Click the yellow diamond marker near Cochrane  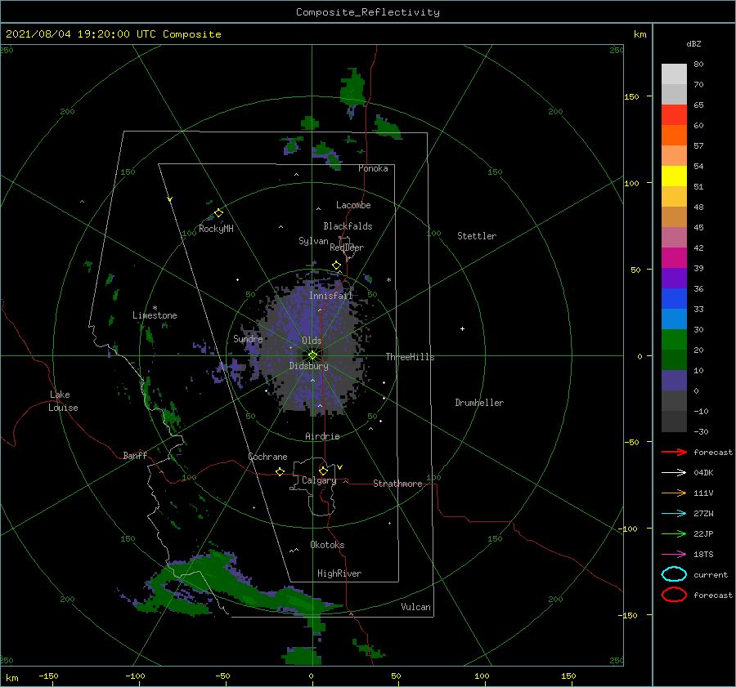[280, 472]
